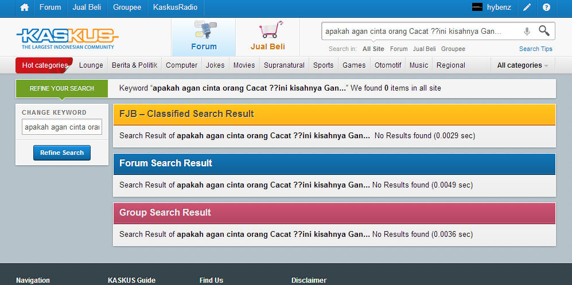Click the FJB – Classified Search Result header
Image resolution: width=572 pixels, height=285 pixels.
pyautogui.click(x=334, y=115)
